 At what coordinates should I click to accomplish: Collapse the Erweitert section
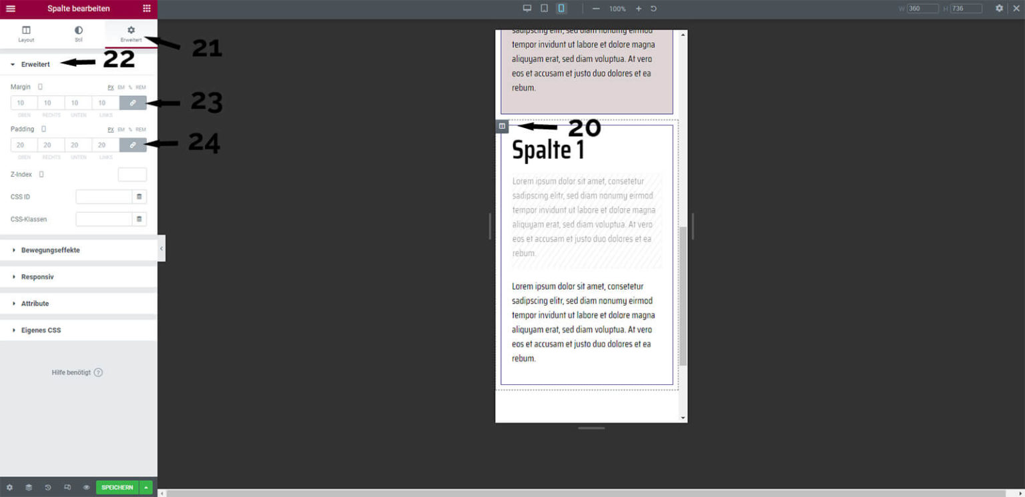point(37,64)
